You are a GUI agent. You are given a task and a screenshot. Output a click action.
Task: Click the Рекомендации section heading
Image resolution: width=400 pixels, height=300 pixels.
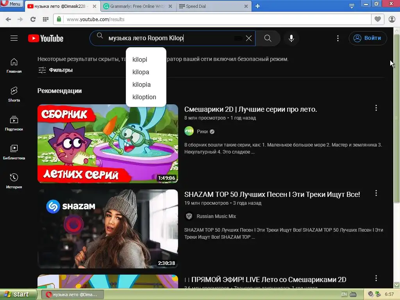click(60, 91)
